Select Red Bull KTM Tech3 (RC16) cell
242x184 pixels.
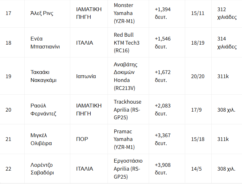pos(128,42)
